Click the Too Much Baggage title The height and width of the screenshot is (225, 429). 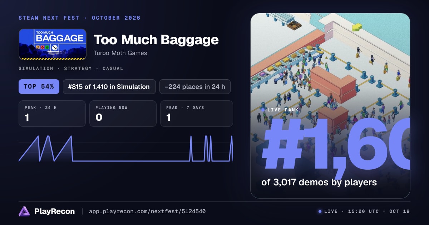tap(156, 40)
